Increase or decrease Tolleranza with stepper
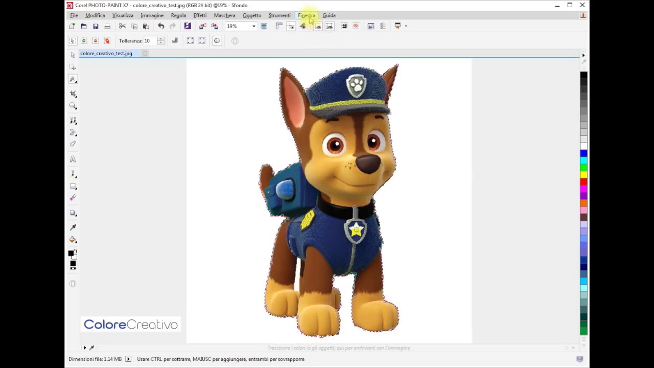 pos(160,40)
